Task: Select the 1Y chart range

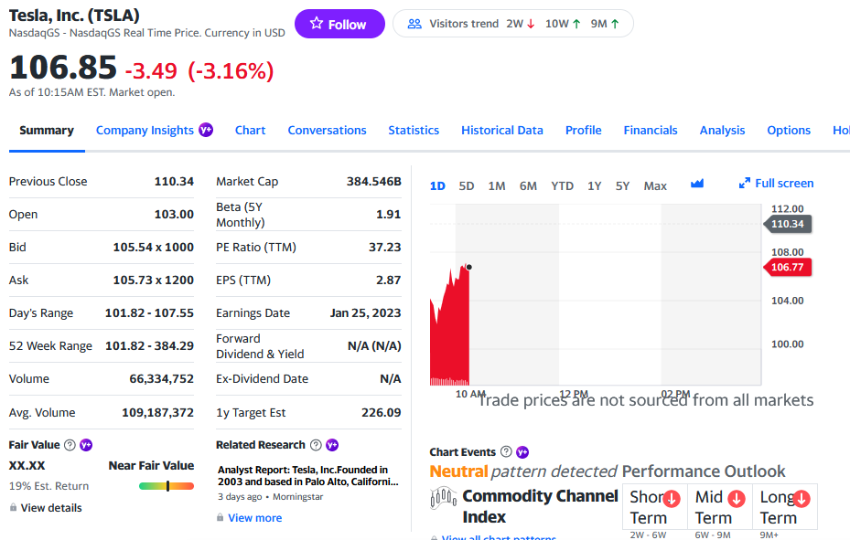Action: 595,186
